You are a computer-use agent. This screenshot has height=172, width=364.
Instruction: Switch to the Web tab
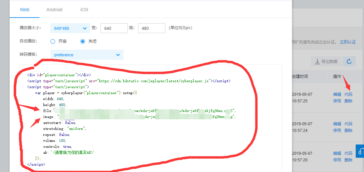[24, 10]
